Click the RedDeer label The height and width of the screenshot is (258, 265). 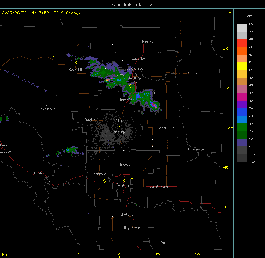click(135, 78)
